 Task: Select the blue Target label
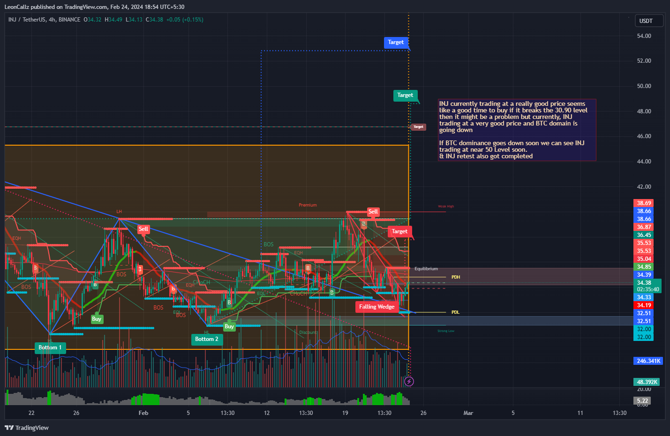click(396, 43)
